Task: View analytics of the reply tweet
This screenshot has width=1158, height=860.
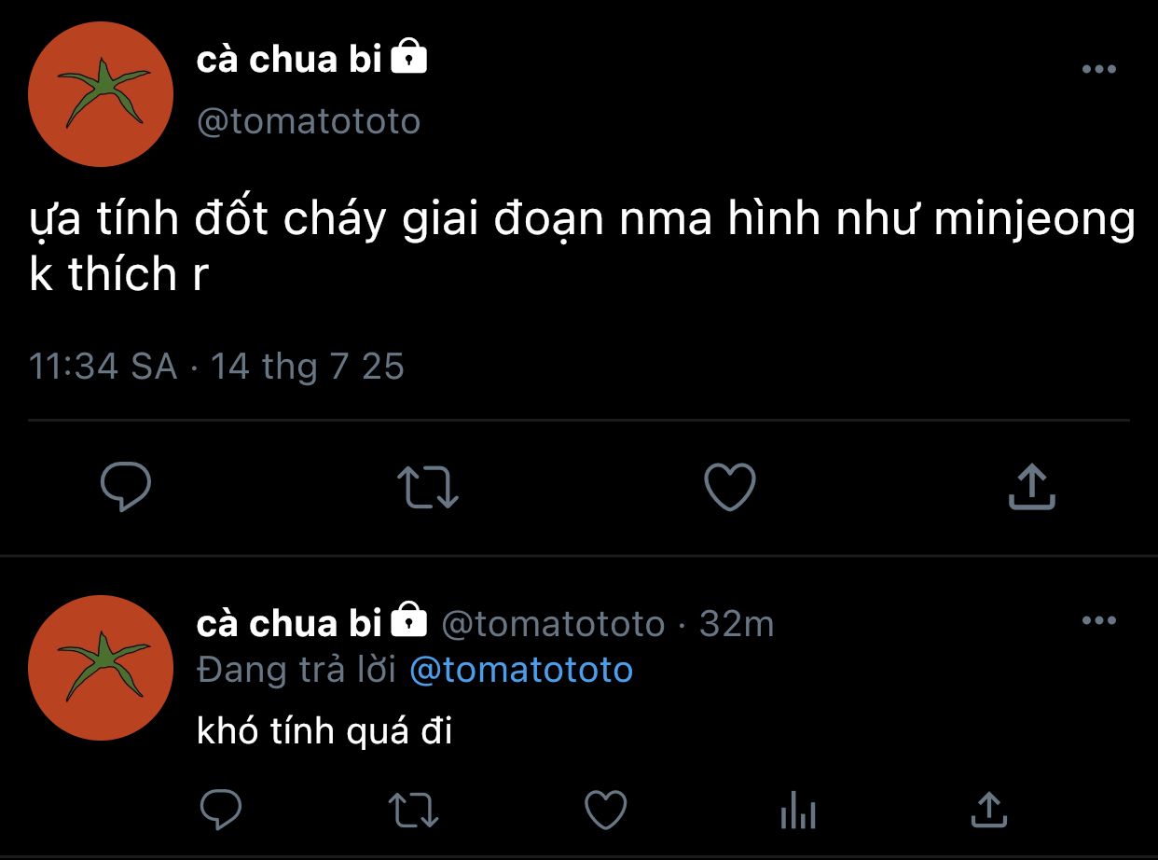Action: pos(797,810)
